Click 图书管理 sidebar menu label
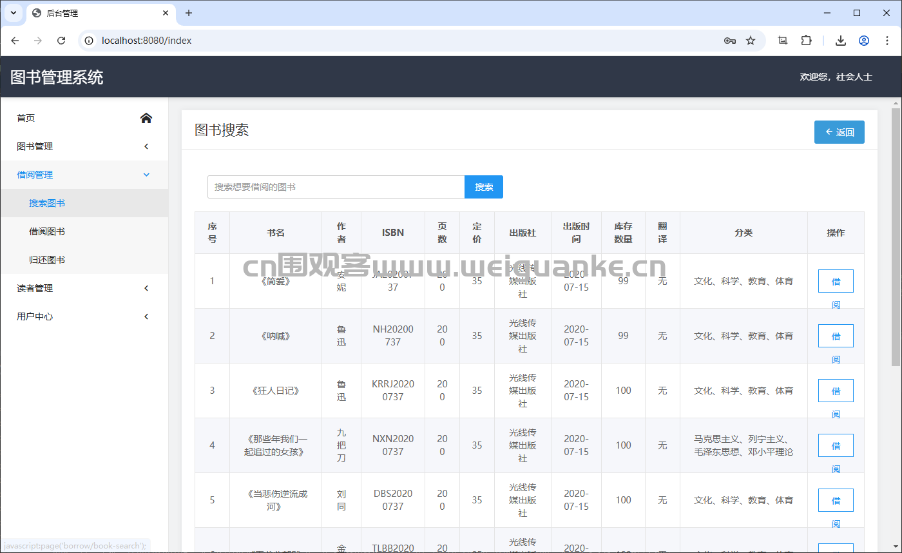Viewport: 902px width, 553px height. click(x=35, y=146)
